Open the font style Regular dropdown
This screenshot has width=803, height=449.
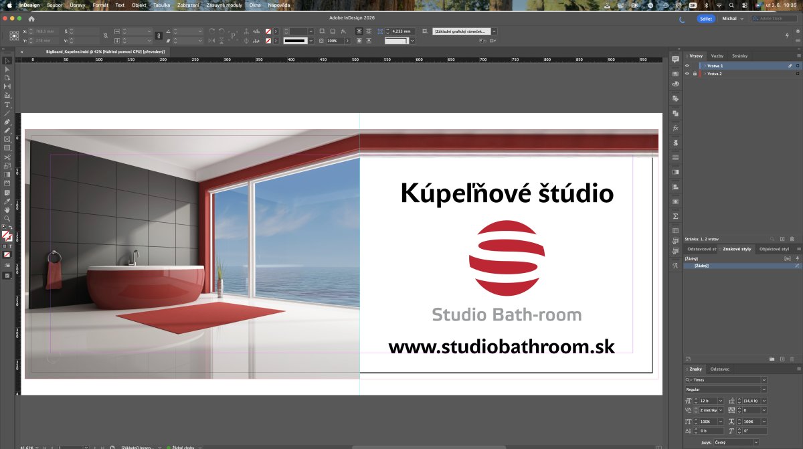point(764,389)
